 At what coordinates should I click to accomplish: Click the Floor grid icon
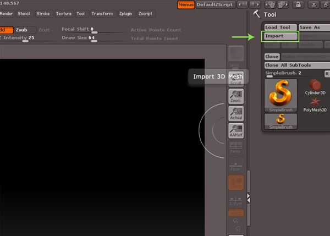[x=236, y=167]
